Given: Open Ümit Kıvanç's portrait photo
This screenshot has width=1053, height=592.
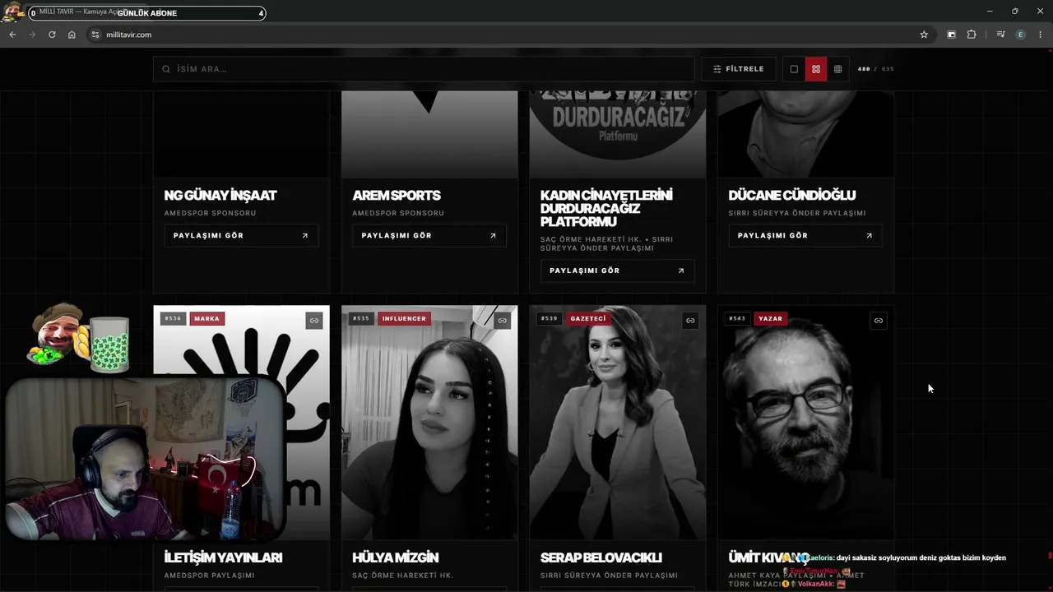Looking at the screenshot, I should 805,423.
